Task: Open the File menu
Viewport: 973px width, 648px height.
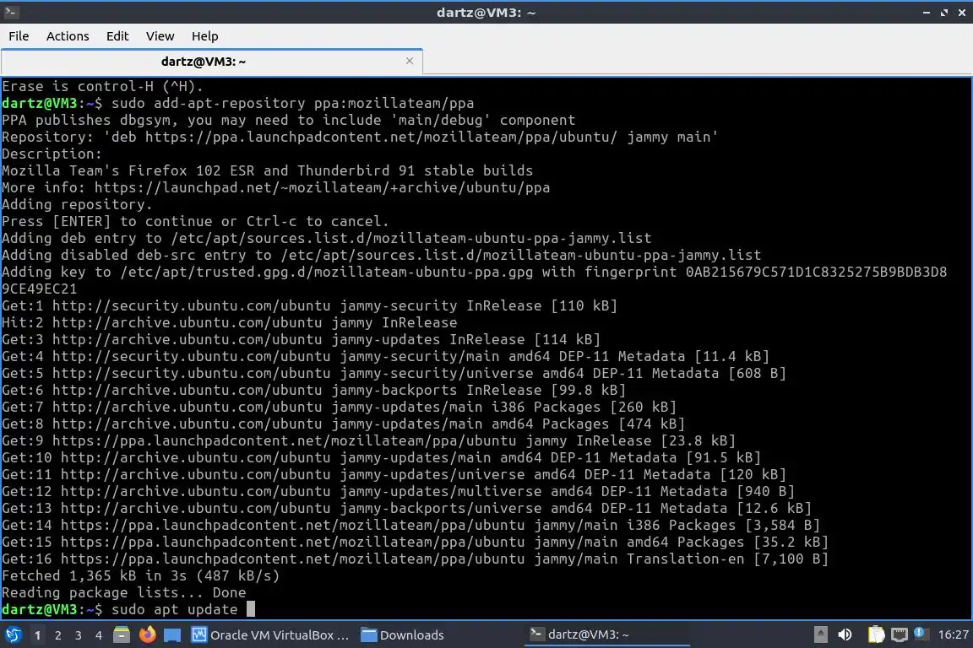Action: pyautogui.click(x=19, y=36)
